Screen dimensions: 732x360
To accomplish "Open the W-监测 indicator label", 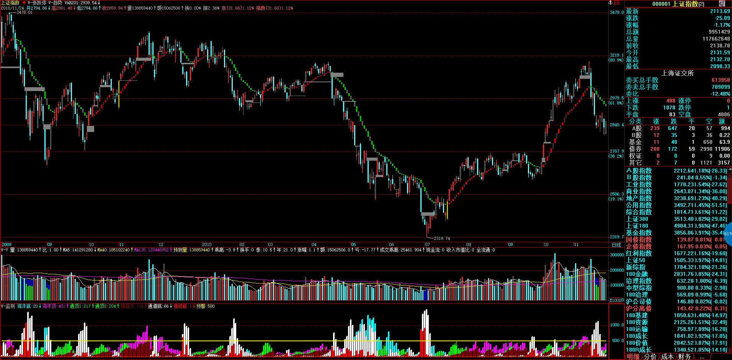I will (8, 306).
